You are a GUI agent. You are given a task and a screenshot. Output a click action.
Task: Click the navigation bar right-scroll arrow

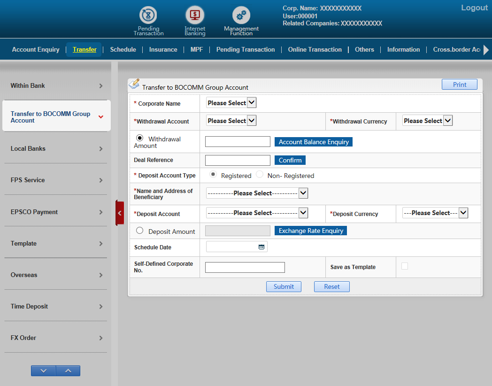pyautogui.click(x=486, y=50)
